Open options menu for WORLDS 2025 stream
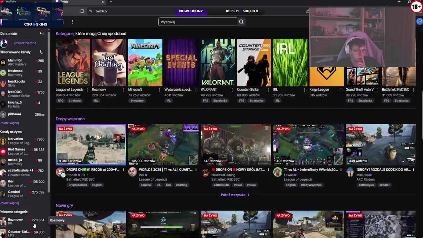 (x=196, y=170)
